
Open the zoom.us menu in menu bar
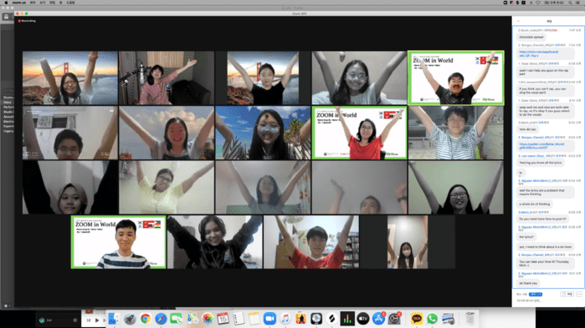pos(18,3)
